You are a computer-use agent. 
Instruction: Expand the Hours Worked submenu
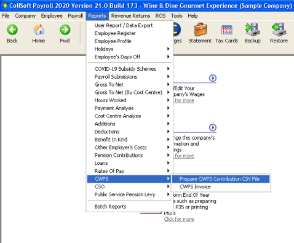130,100
